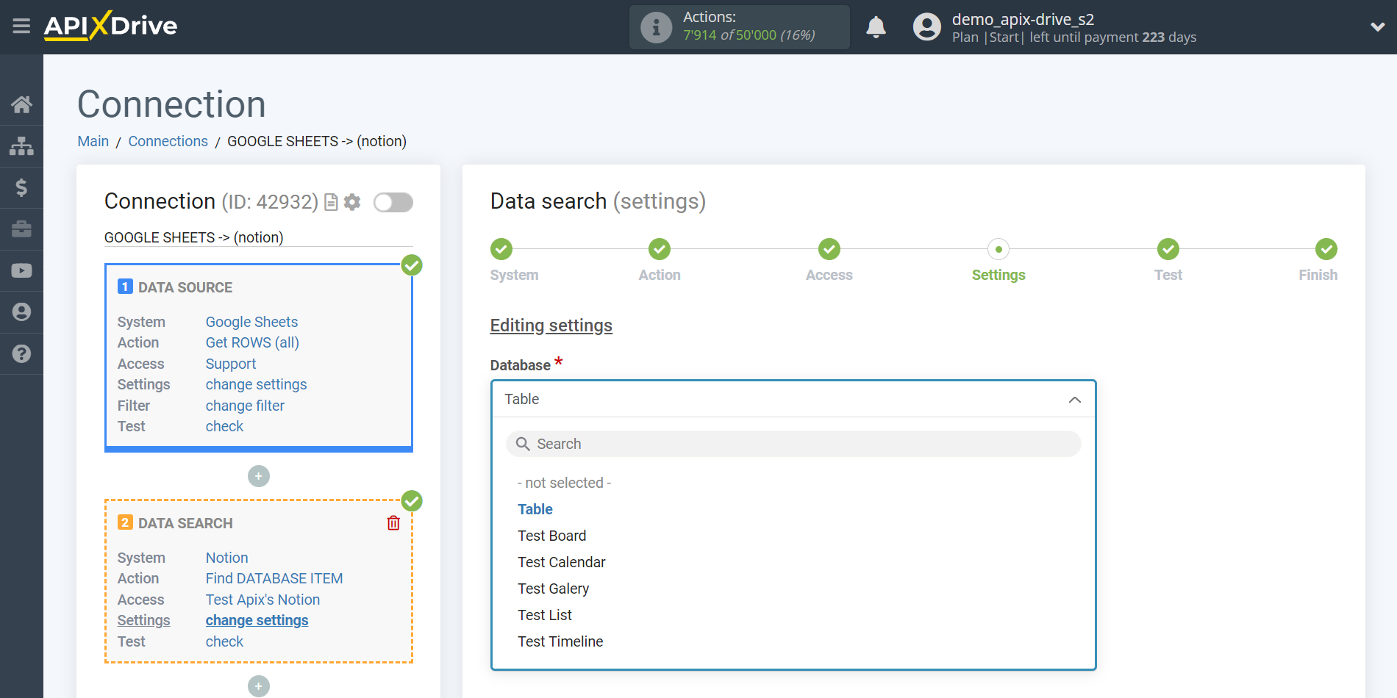This screenshot has width=1397, height=698.
Task: Open the Actions info icon
Action: coord(656,27)
